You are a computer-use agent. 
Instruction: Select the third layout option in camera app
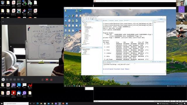tap(11, 79)
